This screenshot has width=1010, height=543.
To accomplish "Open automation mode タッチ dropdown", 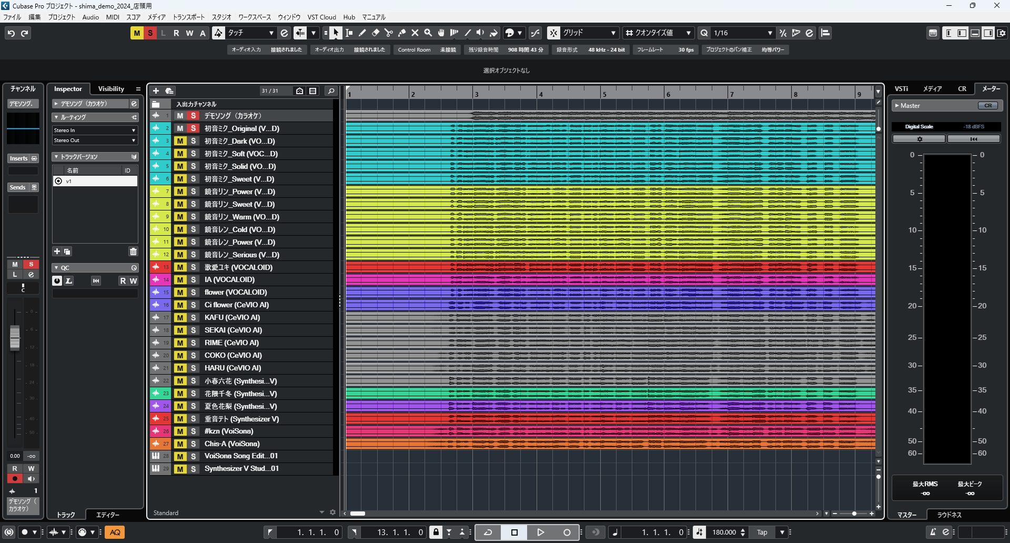I will point(250,33).
